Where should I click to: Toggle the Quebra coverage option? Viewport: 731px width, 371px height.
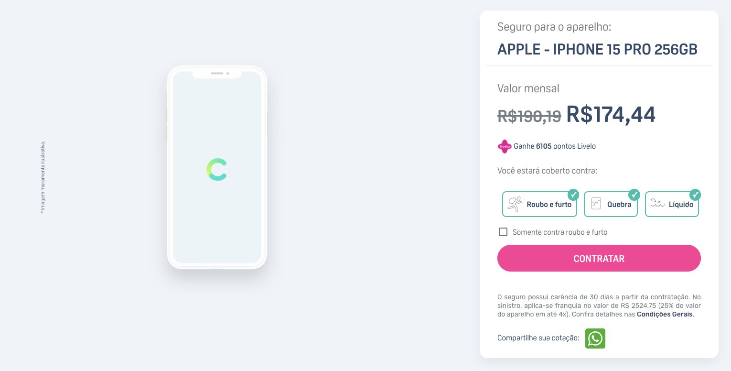click(x=611, y=204)
